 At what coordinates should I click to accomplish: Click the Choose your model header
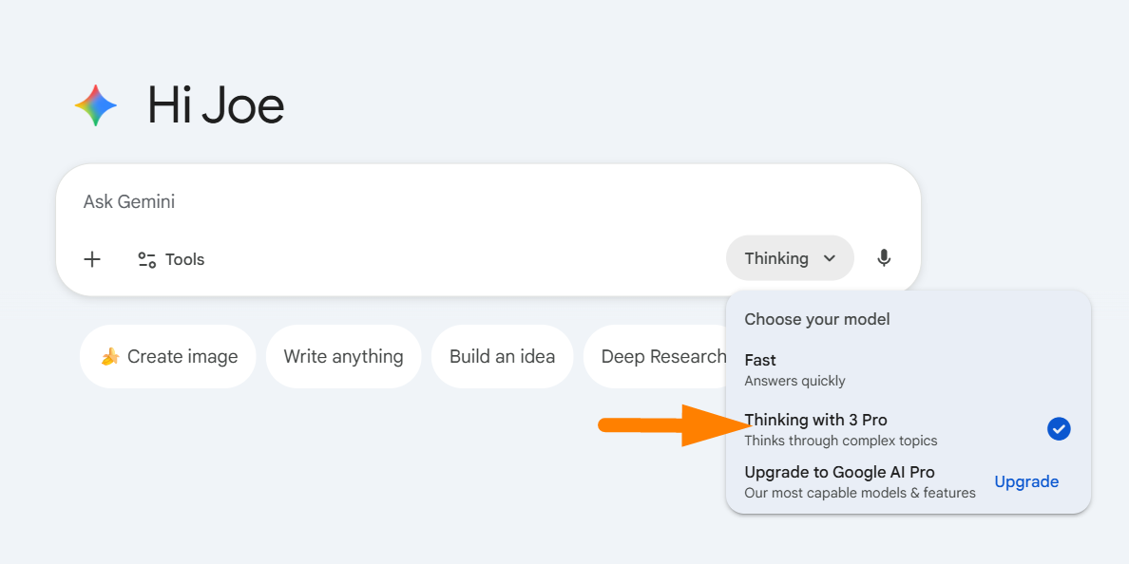point(817,319)
